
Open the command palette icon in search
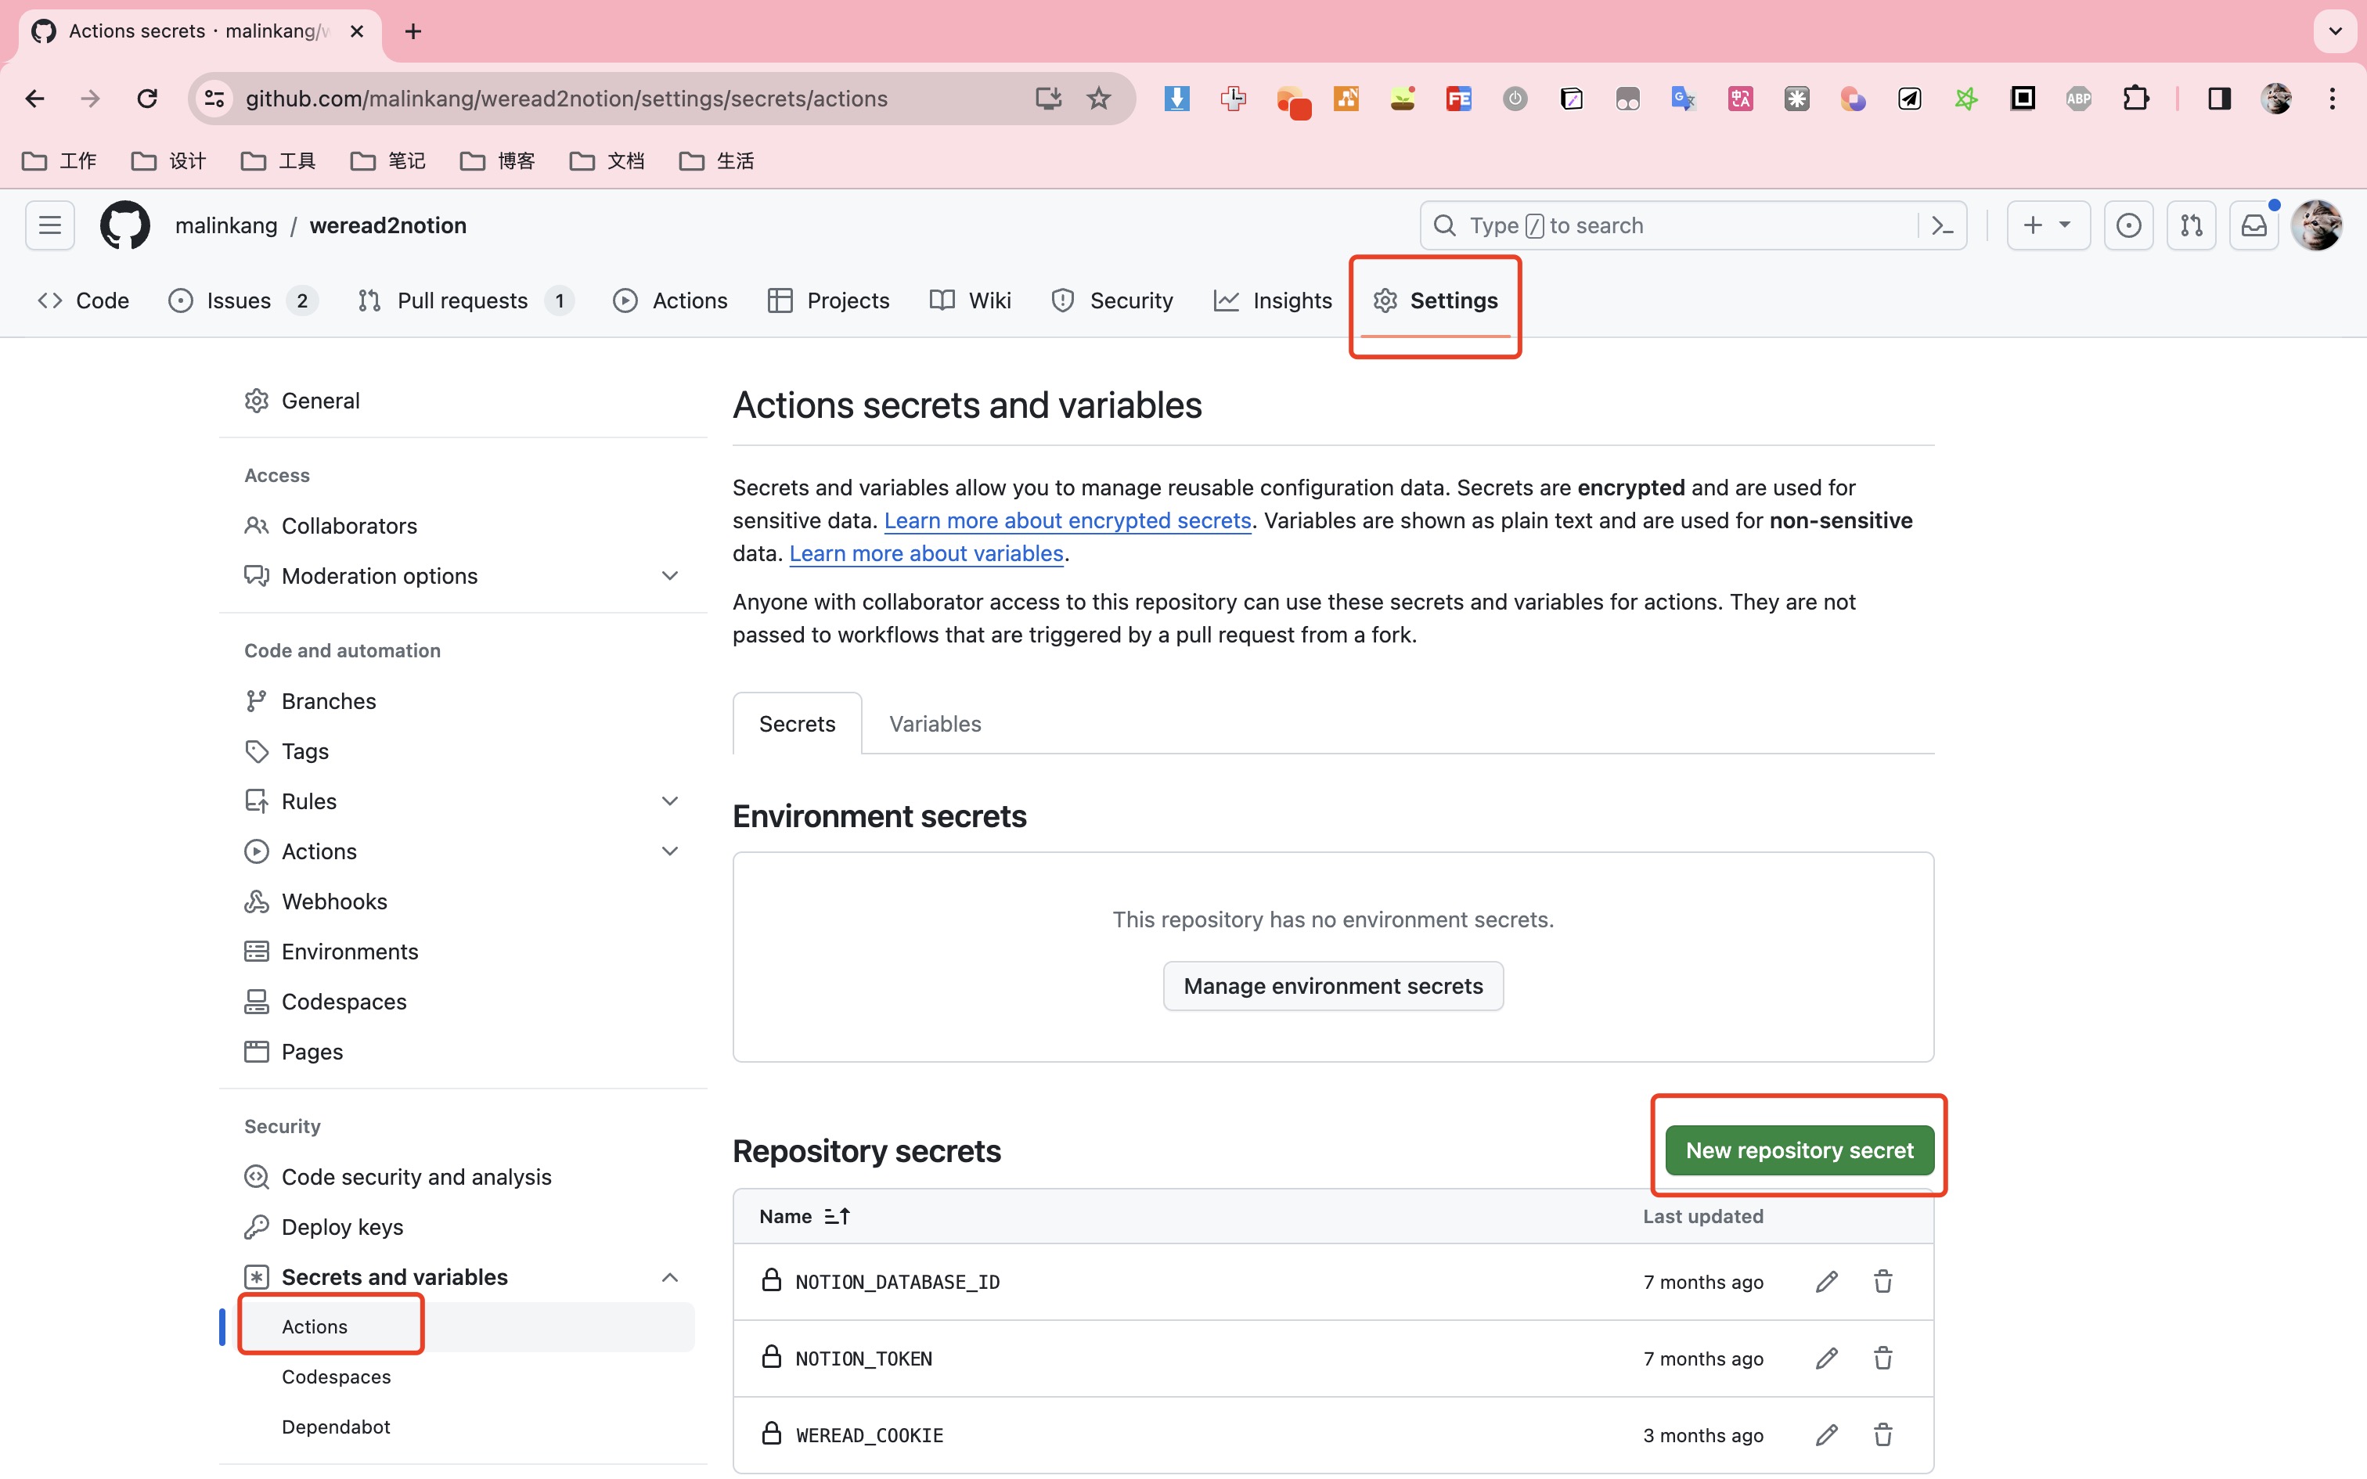click(1943, 225)
